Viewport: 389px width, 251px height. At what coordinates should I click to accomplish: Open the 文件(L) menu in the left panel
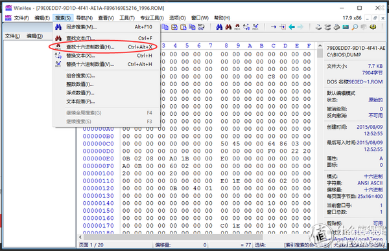click(x=12, y=36)
